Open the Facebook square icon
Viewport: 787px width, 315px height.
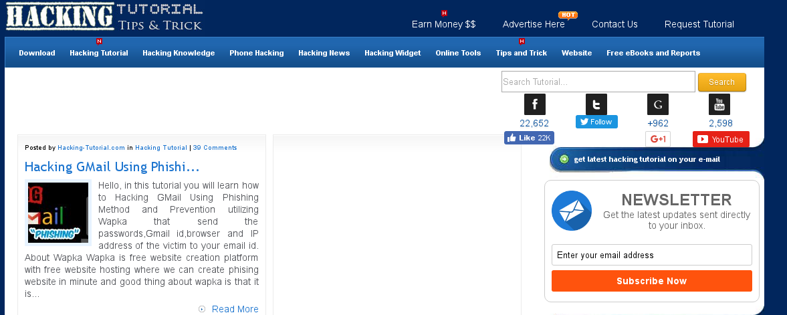click(534, 104)
